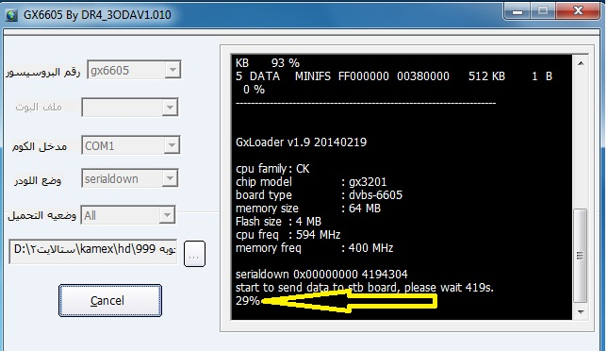608x351 pixels.
Task: Click the 'serialdown 0x00000000 4194304' line
Action: [x=321, y=275]
